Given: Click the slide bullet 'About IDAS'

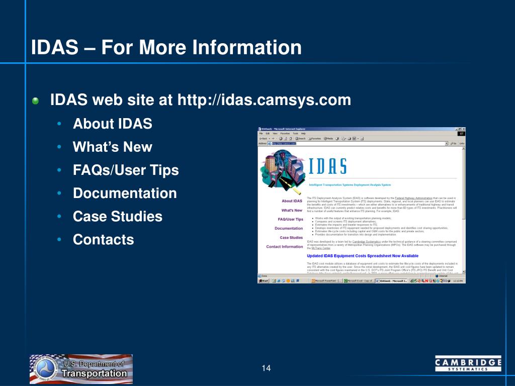Looking at the screenshot, I should (112, 124).
